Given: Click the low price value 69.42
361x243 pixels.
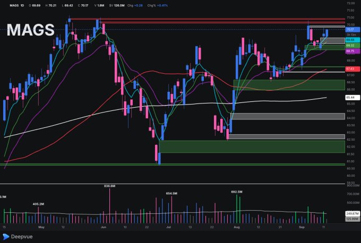Looking at the screenshot, I should pyautogui.click(x=68, y=5).
